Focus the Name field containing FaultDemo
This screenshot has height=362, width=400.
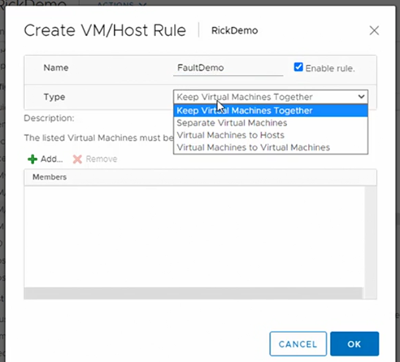click(228, 68)
